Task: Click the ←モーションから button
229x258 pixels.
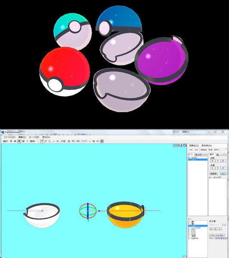Action: [x=217, y=235]
